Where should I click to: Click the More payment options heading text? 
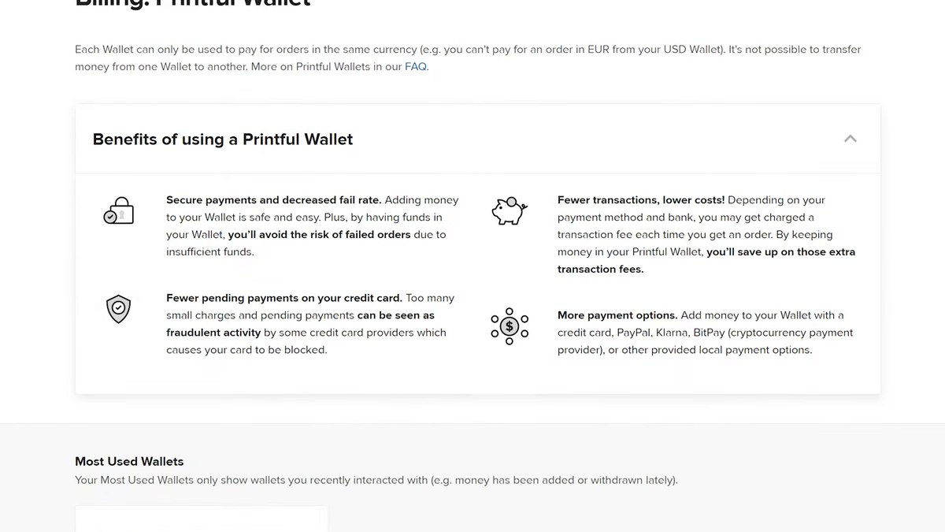tap(617, 315)
